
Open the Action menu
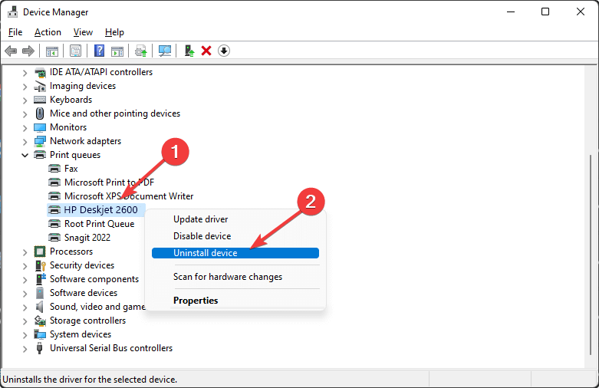click(48, 32)
